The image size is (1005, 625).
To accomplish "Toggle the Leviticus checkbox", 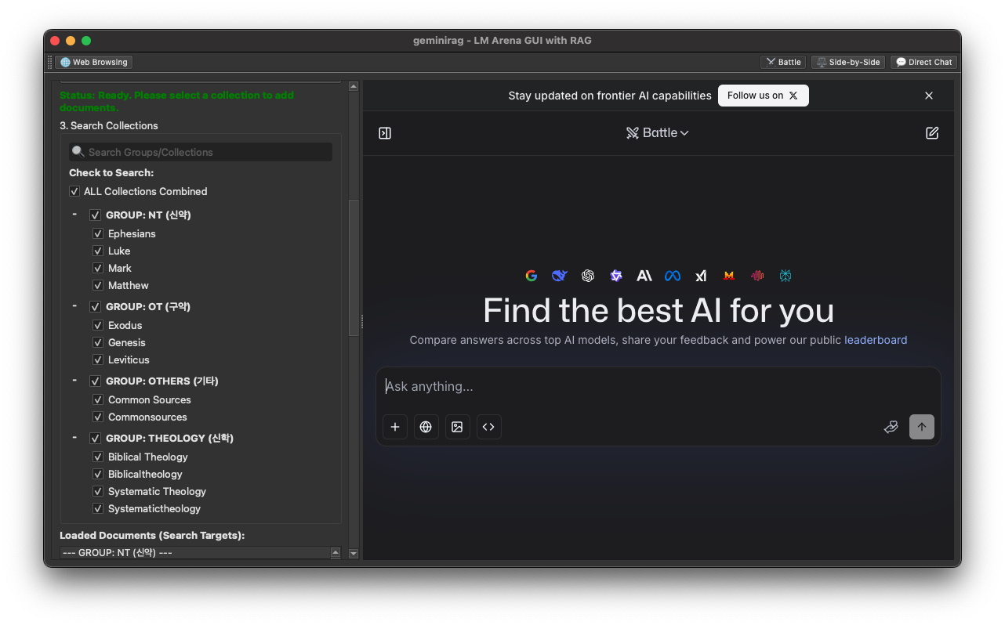I will point(98,359).
